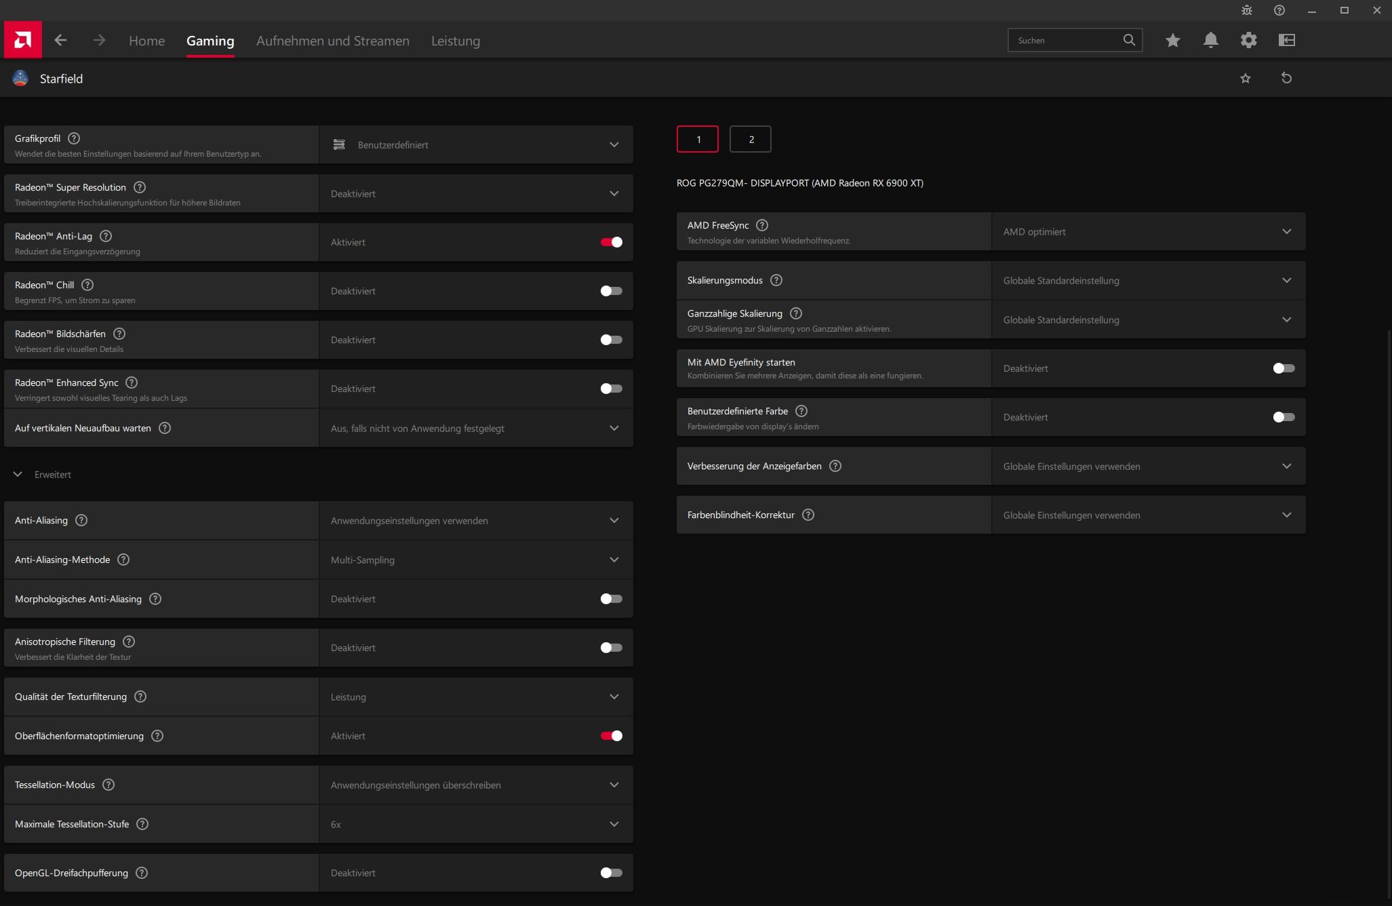Switch to Aufnehmen und Streamen tab
The image size is (1392, 906).
point(332,41)
